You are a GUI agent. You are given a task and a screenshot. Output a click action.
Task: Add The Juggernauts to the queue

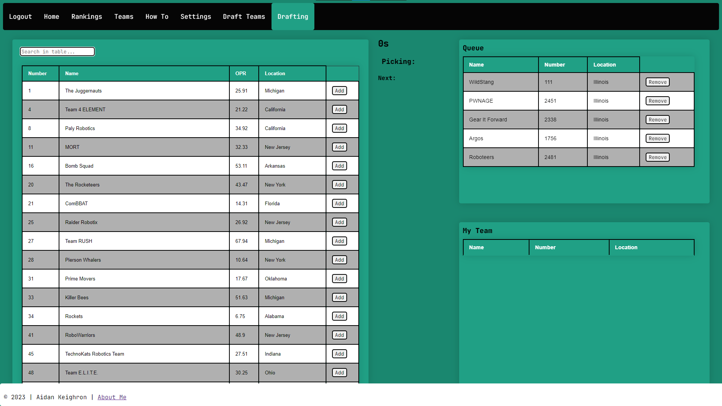(340, 91)
